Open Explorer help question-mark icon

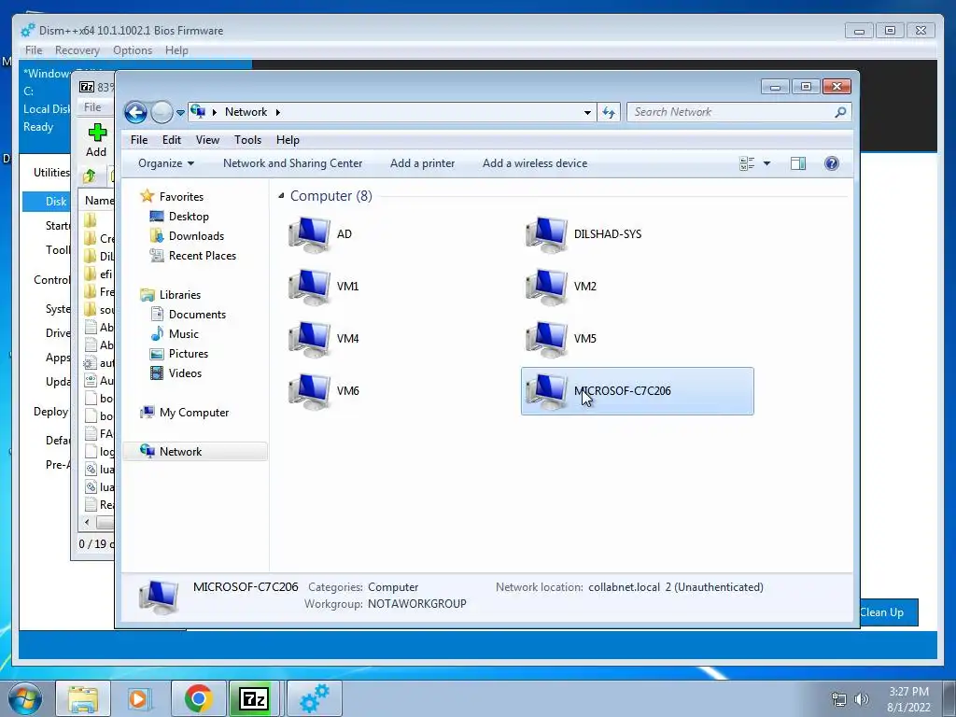(832, 163)
